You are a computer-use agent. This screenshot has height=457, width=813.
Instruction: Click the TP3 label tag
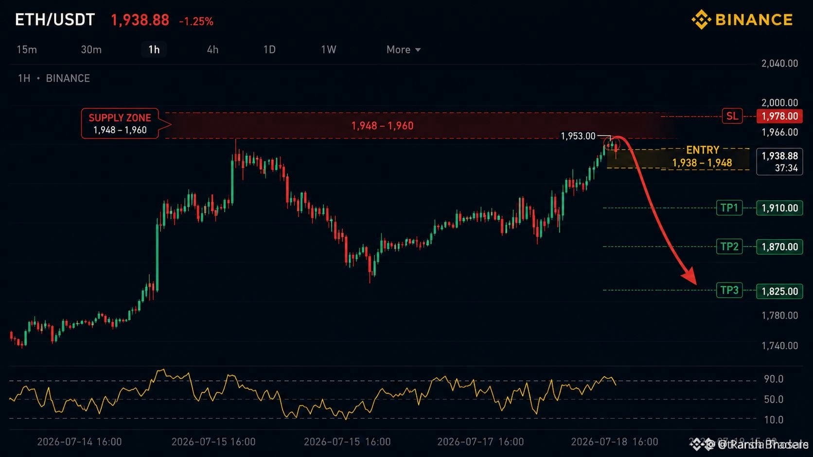(729, 290)
